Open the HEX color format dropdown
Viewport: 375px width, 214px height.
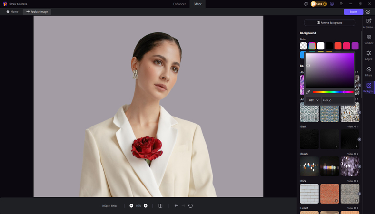313,100
